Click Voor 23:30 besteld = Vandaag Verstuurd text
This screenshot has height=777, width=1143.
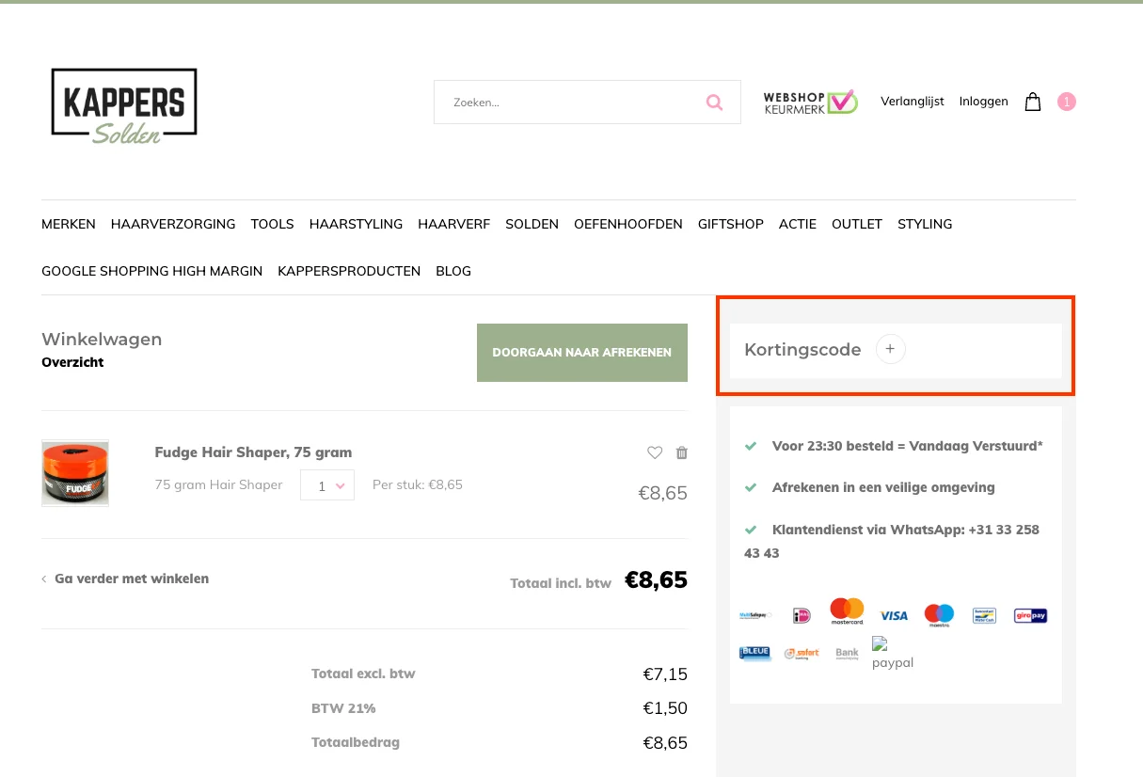pos(907,446)
